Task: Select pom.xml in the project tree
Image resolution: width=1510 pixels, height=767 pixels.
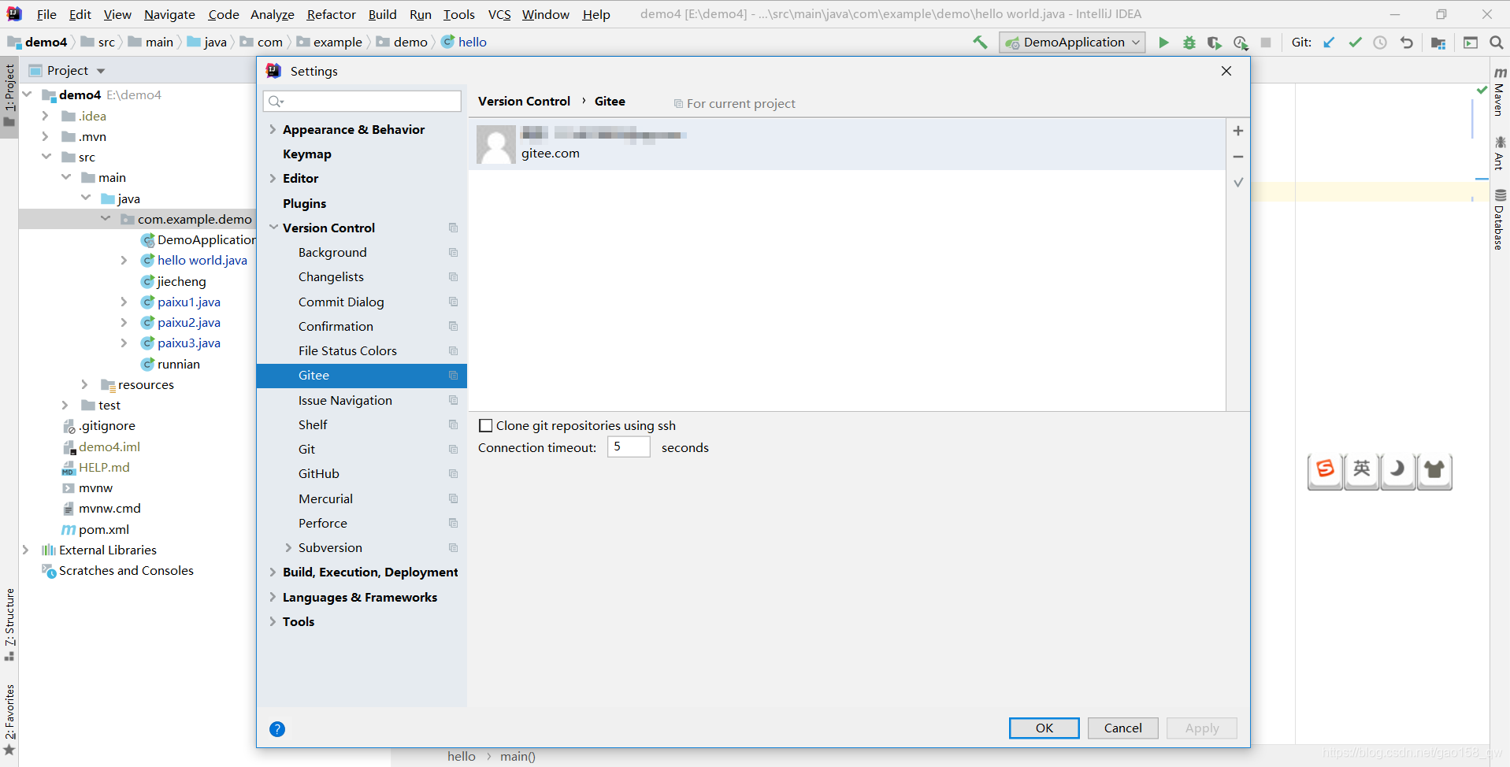Action: (104, 530)
